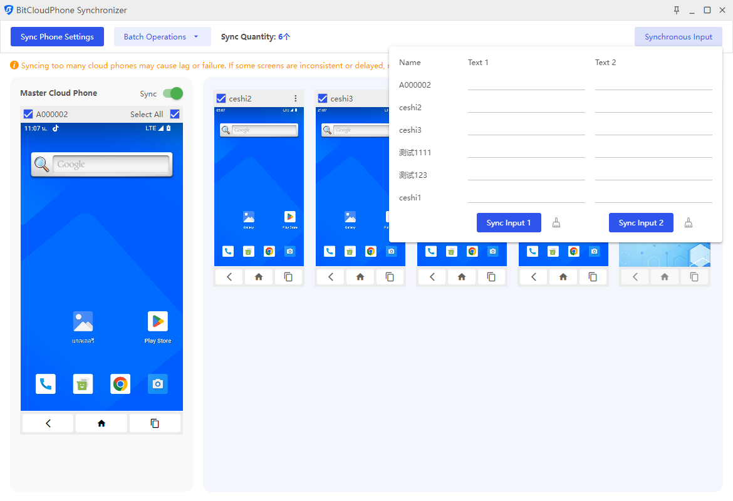Open Play Store on master phone
Image resolution: width=733 pixels, height=501 pixels.
(158, 322)
